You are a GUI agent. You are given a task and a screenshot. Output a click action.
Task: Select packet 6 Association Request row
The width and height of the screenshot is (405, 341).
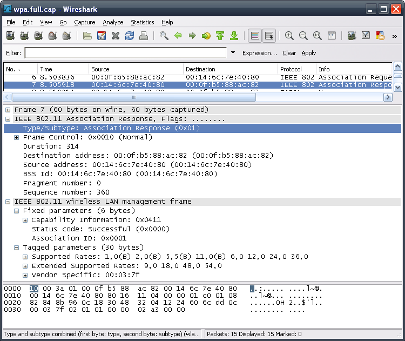pyautogui.click(x=198, y=77)
